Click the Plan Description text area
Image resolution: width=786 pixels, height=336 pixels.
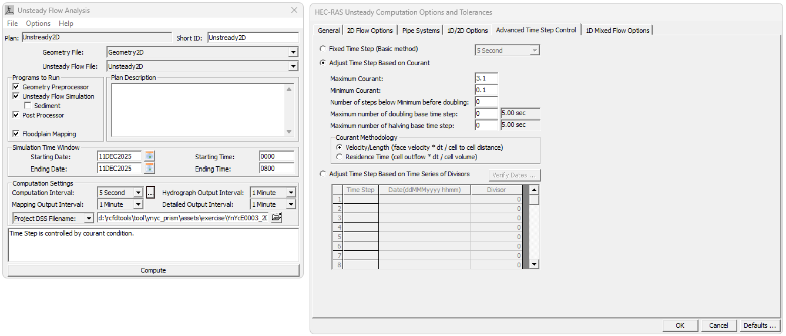(x=197, y=110)
